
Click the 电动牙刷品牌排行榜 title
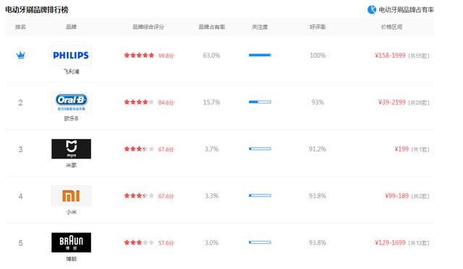[37, 9]
